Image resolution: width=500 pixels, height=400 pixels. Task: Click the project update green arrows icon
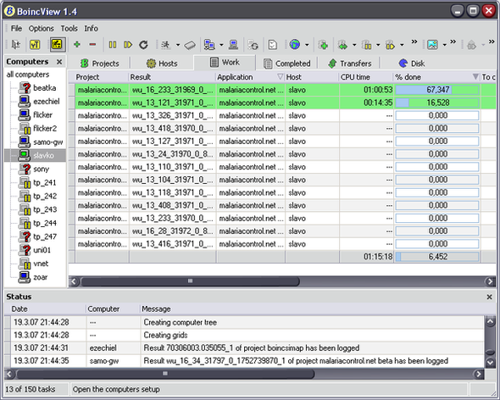tap(342, 45)
